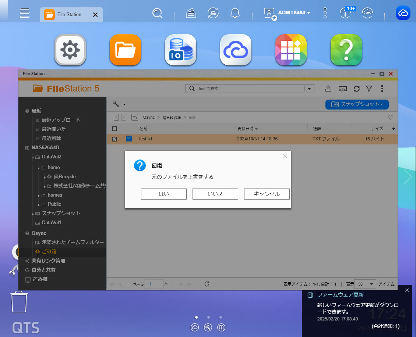Refresh FileStation with the toolbar refresh icon
The image size is (416, 337).
[357, 89]
